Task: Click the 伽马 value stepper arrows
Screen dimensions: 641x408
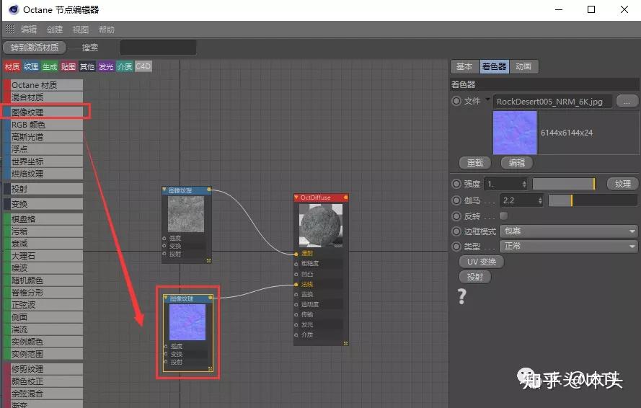Action: pyautogui.click(x=540, y=200)
